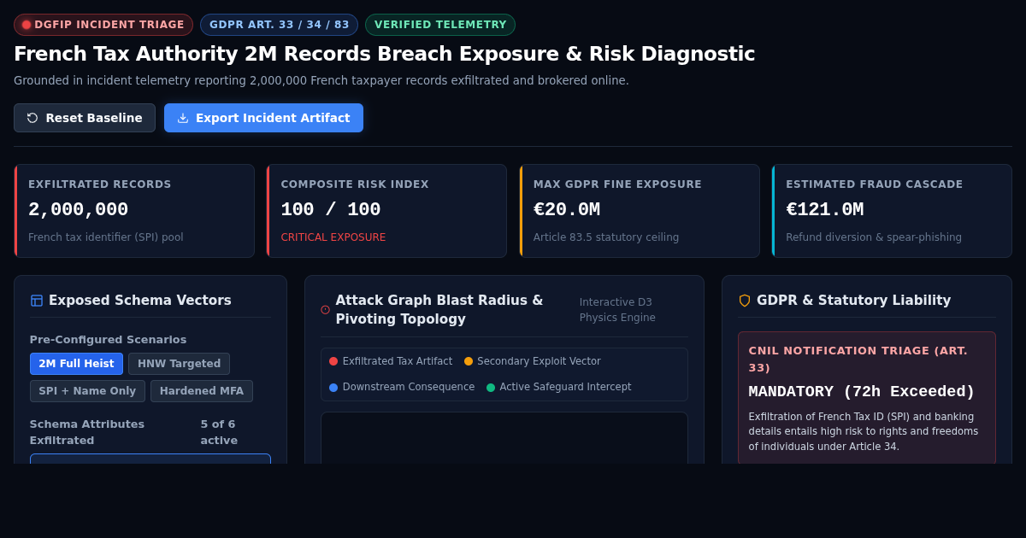
Task: Click the CRITICAL EXPOSURE label
Action: coord(333,237)
